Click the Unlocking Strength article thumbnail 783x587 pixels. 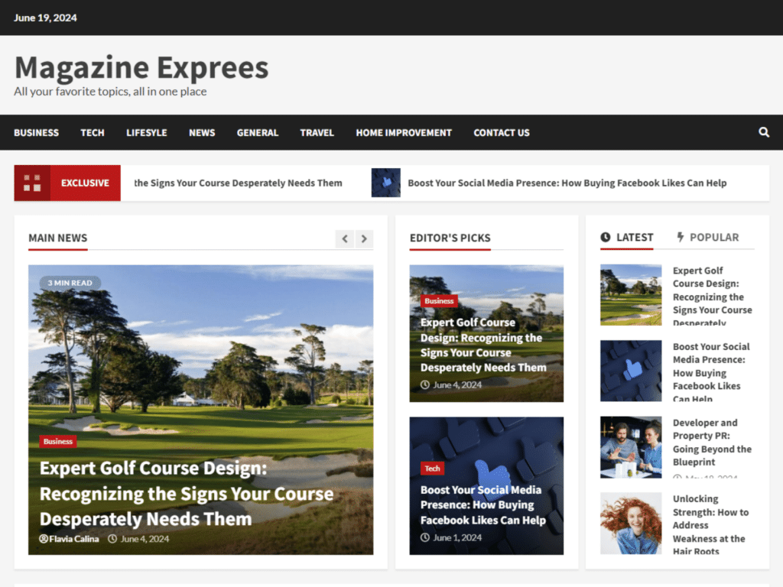[631, 524]
